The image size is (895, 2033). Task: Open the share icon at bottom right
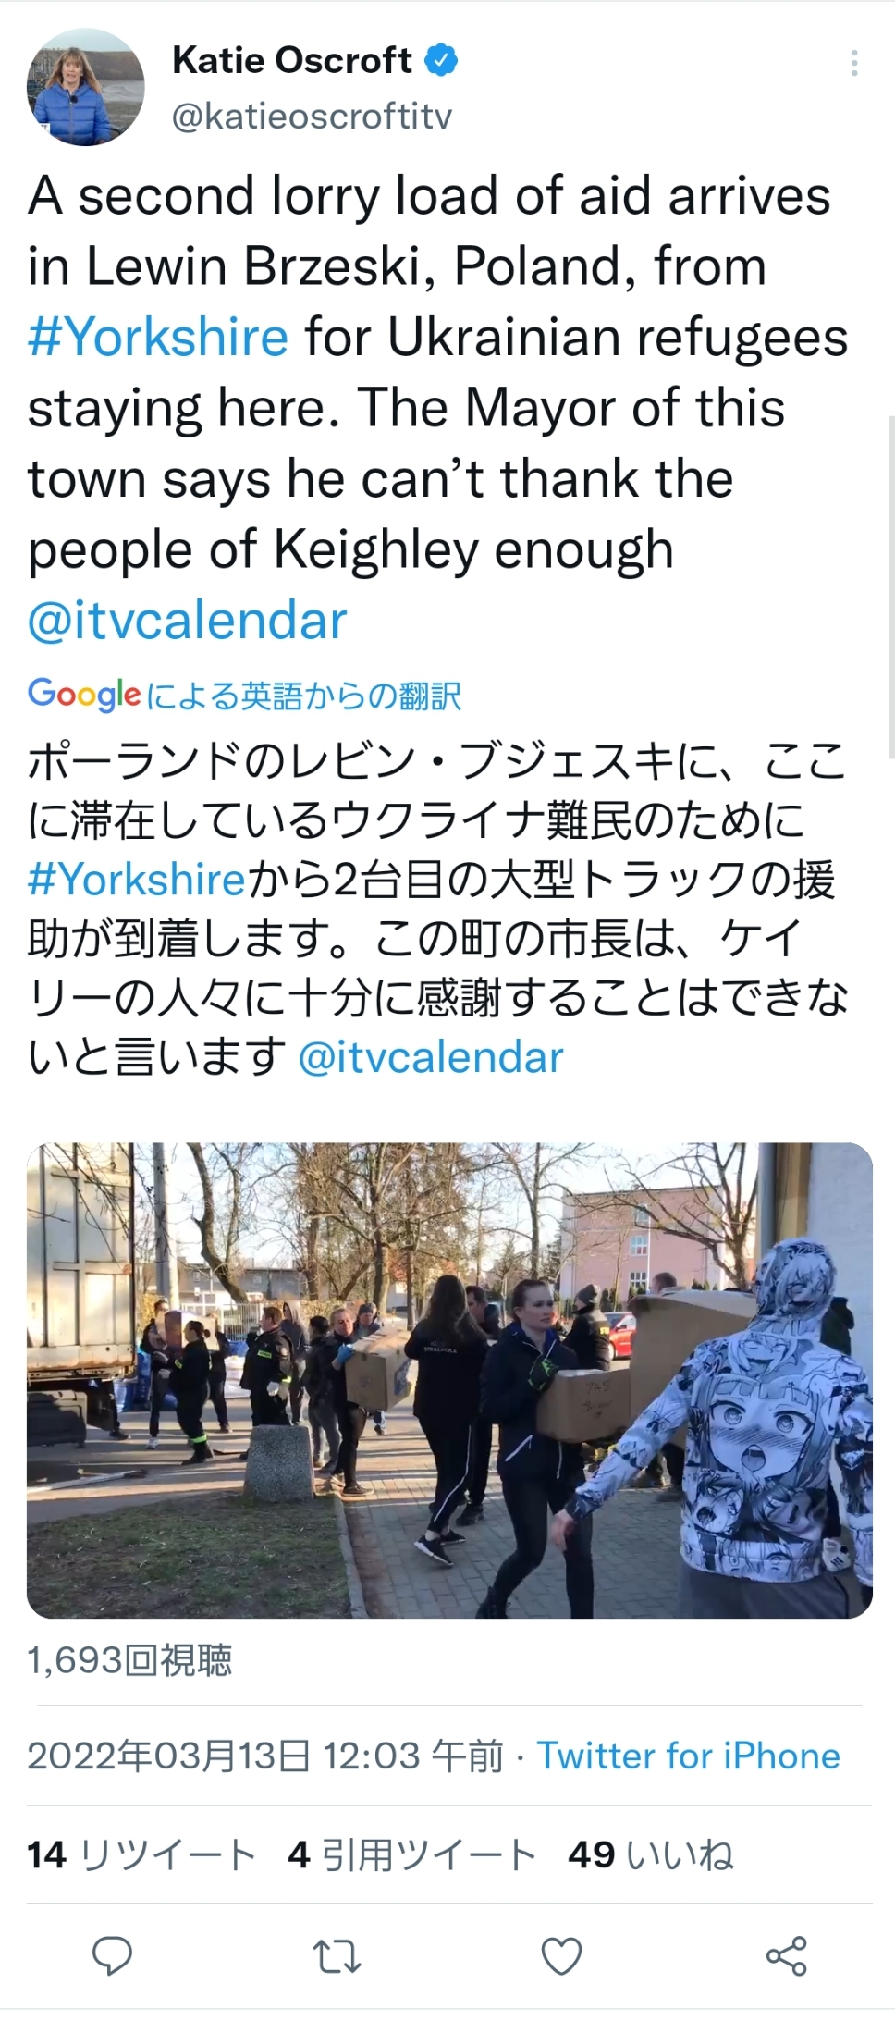click(x=787, y=1956)
